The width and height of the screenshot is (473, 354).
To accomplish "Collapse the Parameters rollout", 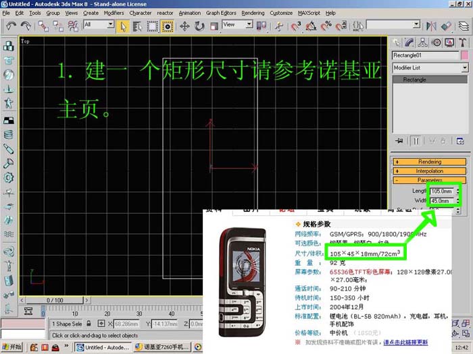I will (430, 180).
